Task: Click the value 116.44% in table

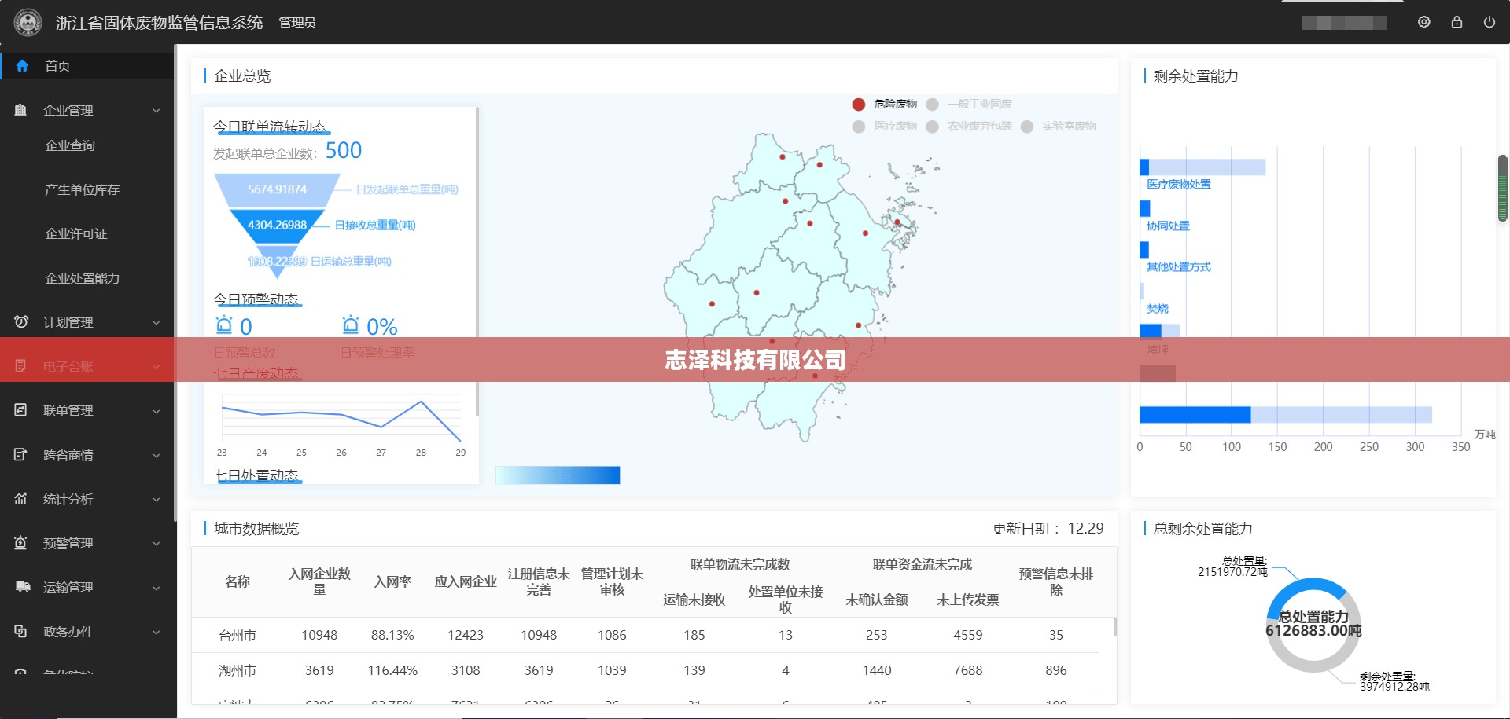Action: (x=392, y=670)
